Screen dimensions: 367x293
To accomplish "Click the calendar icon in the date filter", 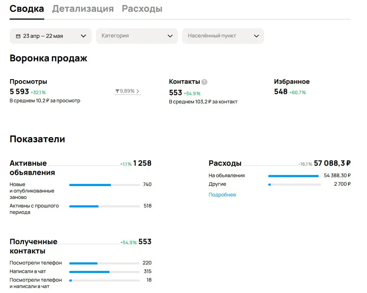I will 17,36.
